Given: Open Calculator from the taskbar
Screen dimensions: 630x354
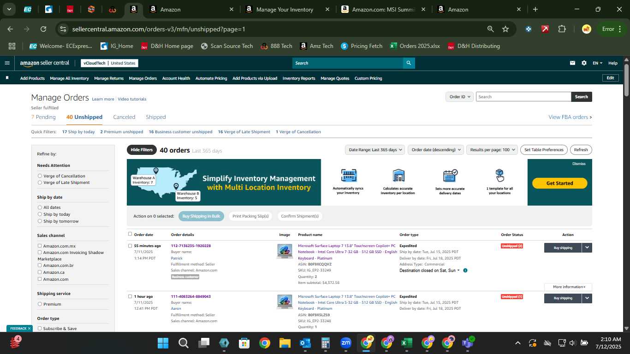Looking at the screenshot, I should [325, 343].
